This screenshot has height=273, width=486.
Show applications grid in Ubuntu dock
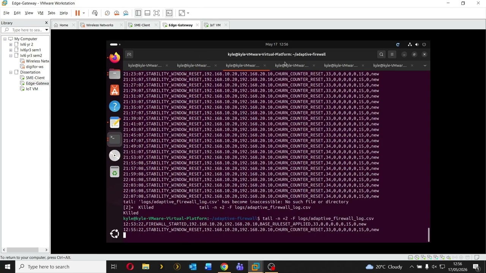(x=114, y=234)
